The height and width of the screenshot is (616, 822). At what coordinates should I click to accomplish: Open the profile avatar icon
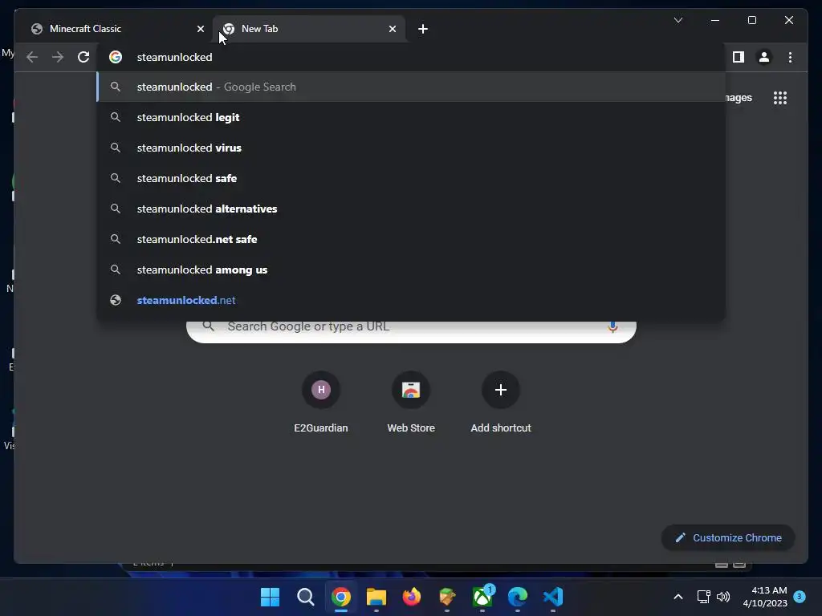(764, 57)
